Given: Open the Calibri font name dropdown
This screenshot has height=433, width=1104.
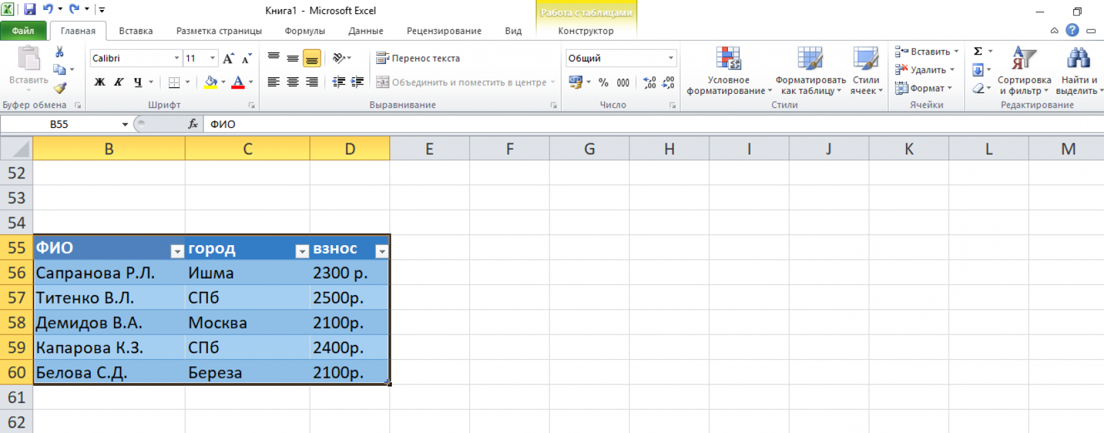Looking at the screenshot, I should click(x=177, y=58).
